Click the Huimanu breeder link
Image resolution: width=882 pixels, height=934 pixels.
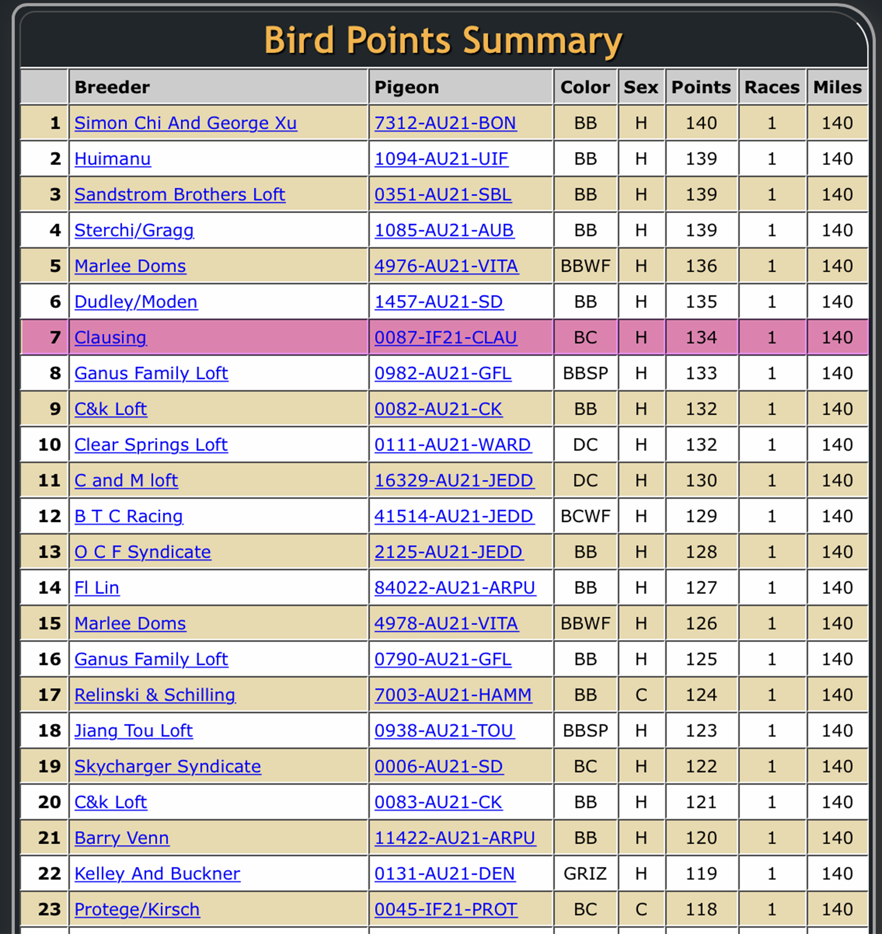pyautogui.click(x=112, y=159)
